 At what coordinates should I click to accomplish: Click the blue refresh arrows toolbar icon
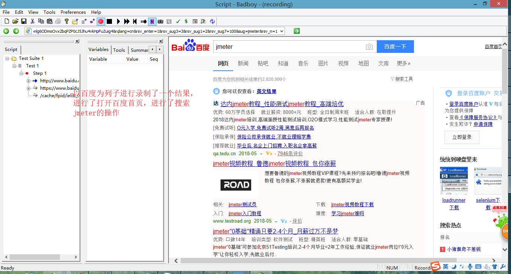212,21
